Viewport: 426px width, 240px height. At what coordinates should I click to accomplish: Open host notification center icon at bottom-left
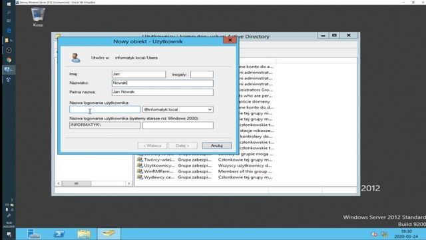(9, 234)
